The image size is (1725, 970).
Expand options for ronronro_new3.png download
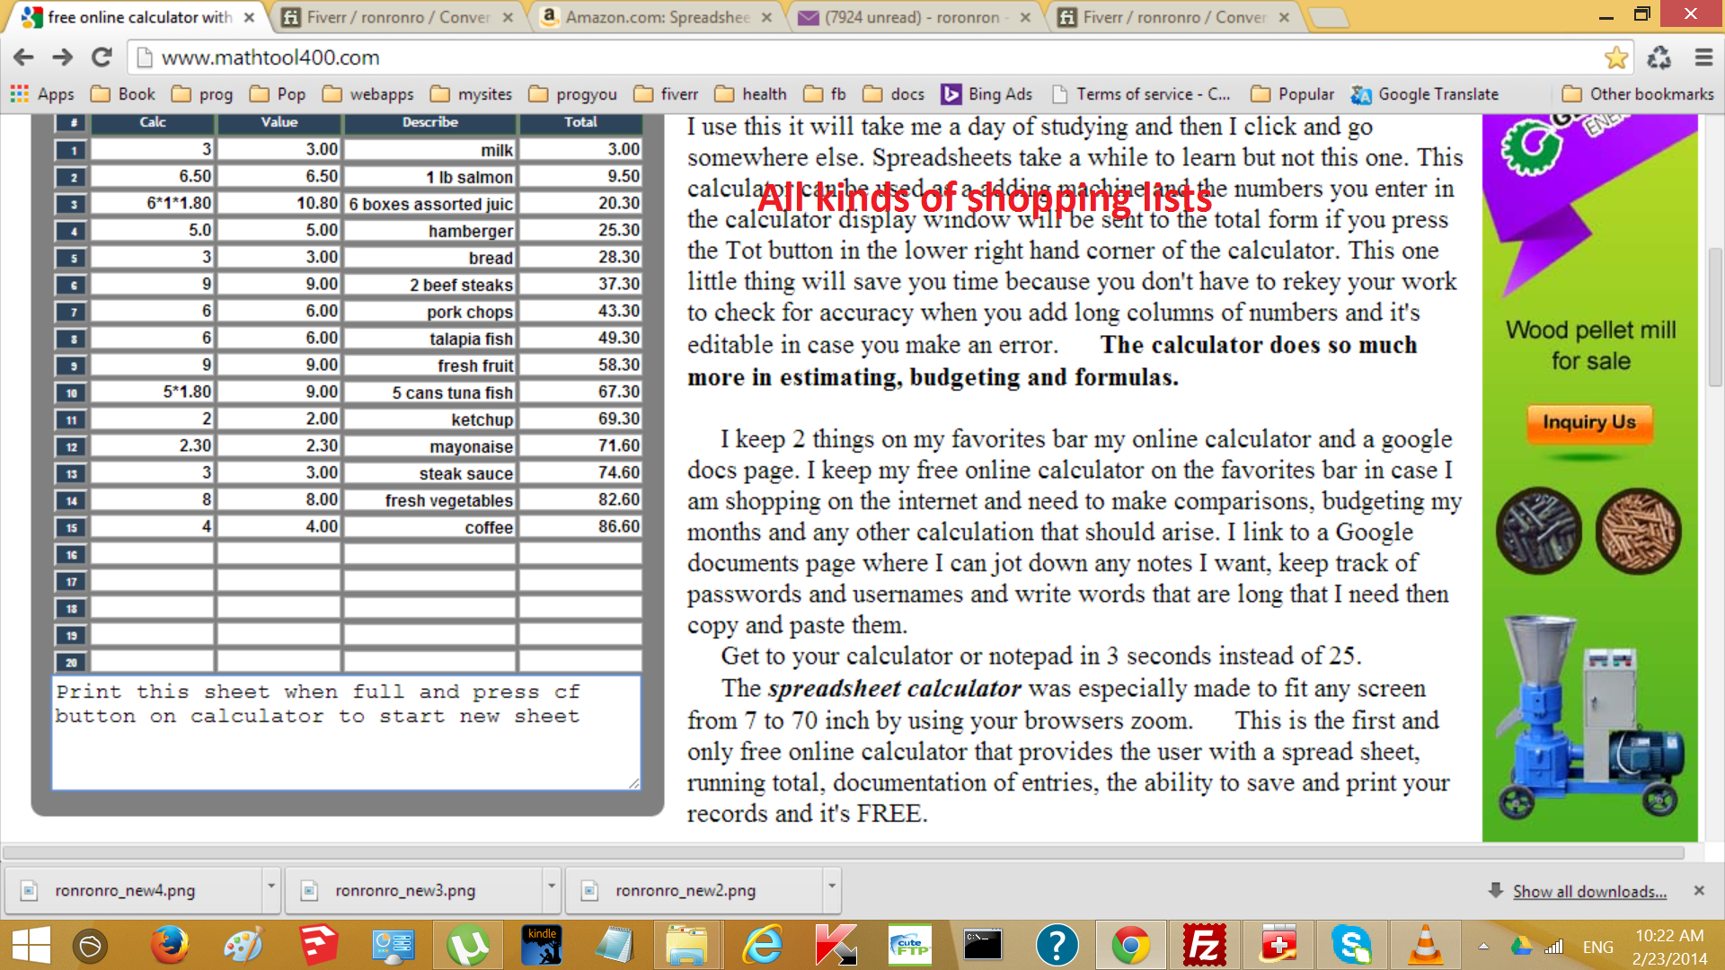[x=551, y=886]
